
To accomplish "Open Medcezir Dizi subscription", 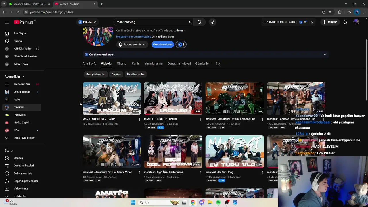I will 22,84.
